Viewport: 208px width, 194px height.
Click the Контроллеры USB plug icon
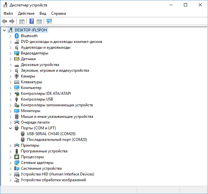[16, 99]
